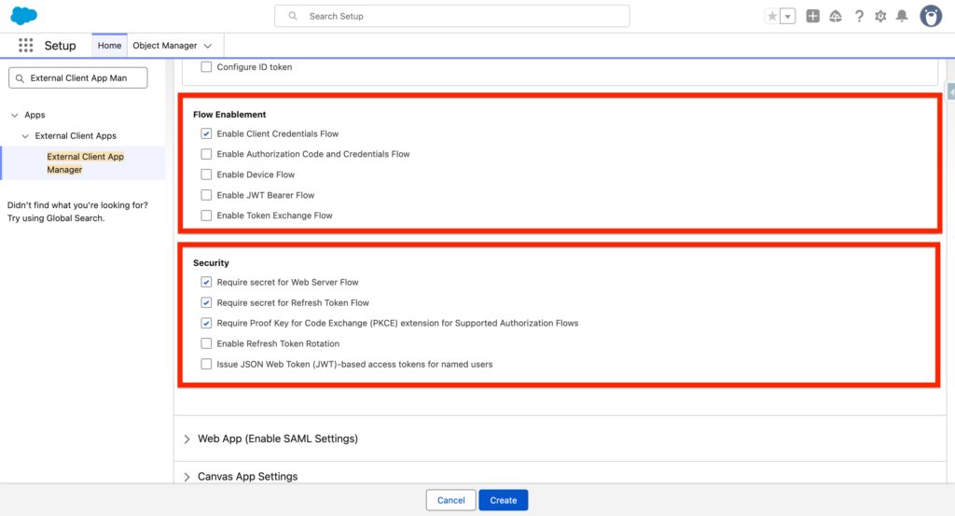Add page to favorites with star icon

click(772, 16)
